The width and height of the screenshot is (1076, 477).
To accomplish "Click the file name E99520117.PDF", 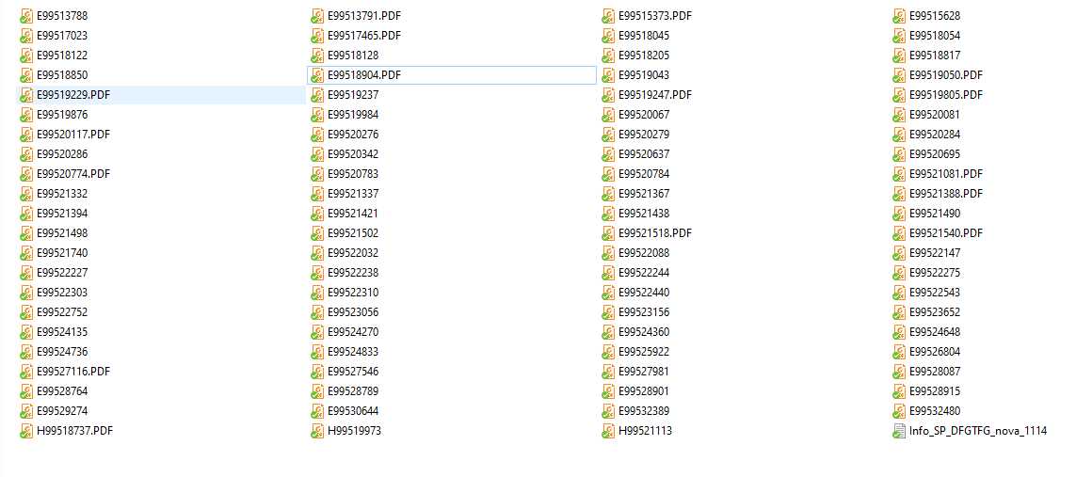I will 72,135.
